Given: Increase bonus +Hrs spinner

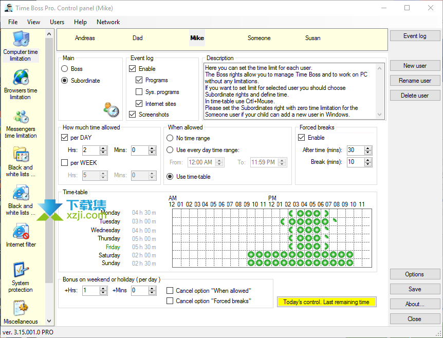Looking at the screenshot, I should point(103,288).
